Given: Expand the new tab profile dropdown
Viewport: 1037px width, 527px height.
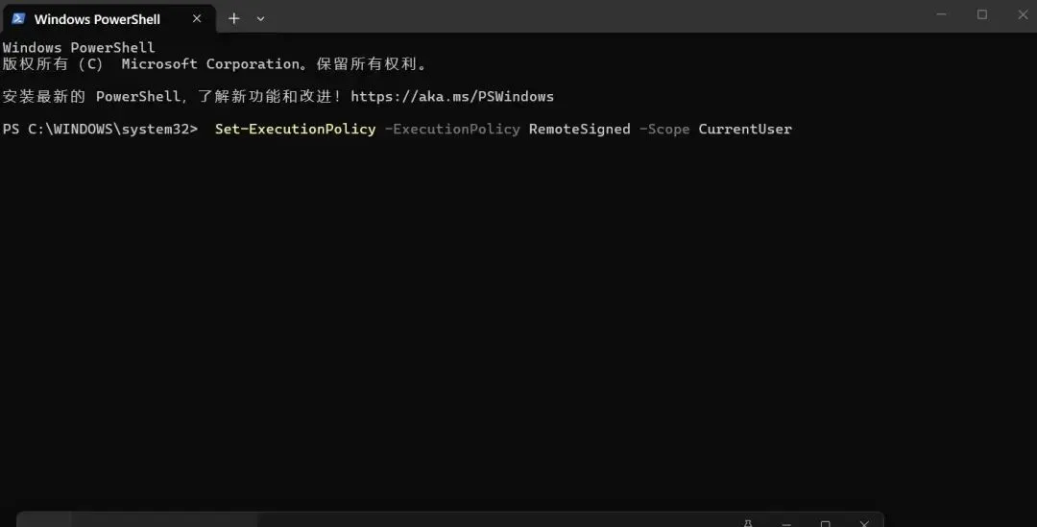Looking at the screenshot, I should pyautogui.click(x=260, y=19).
